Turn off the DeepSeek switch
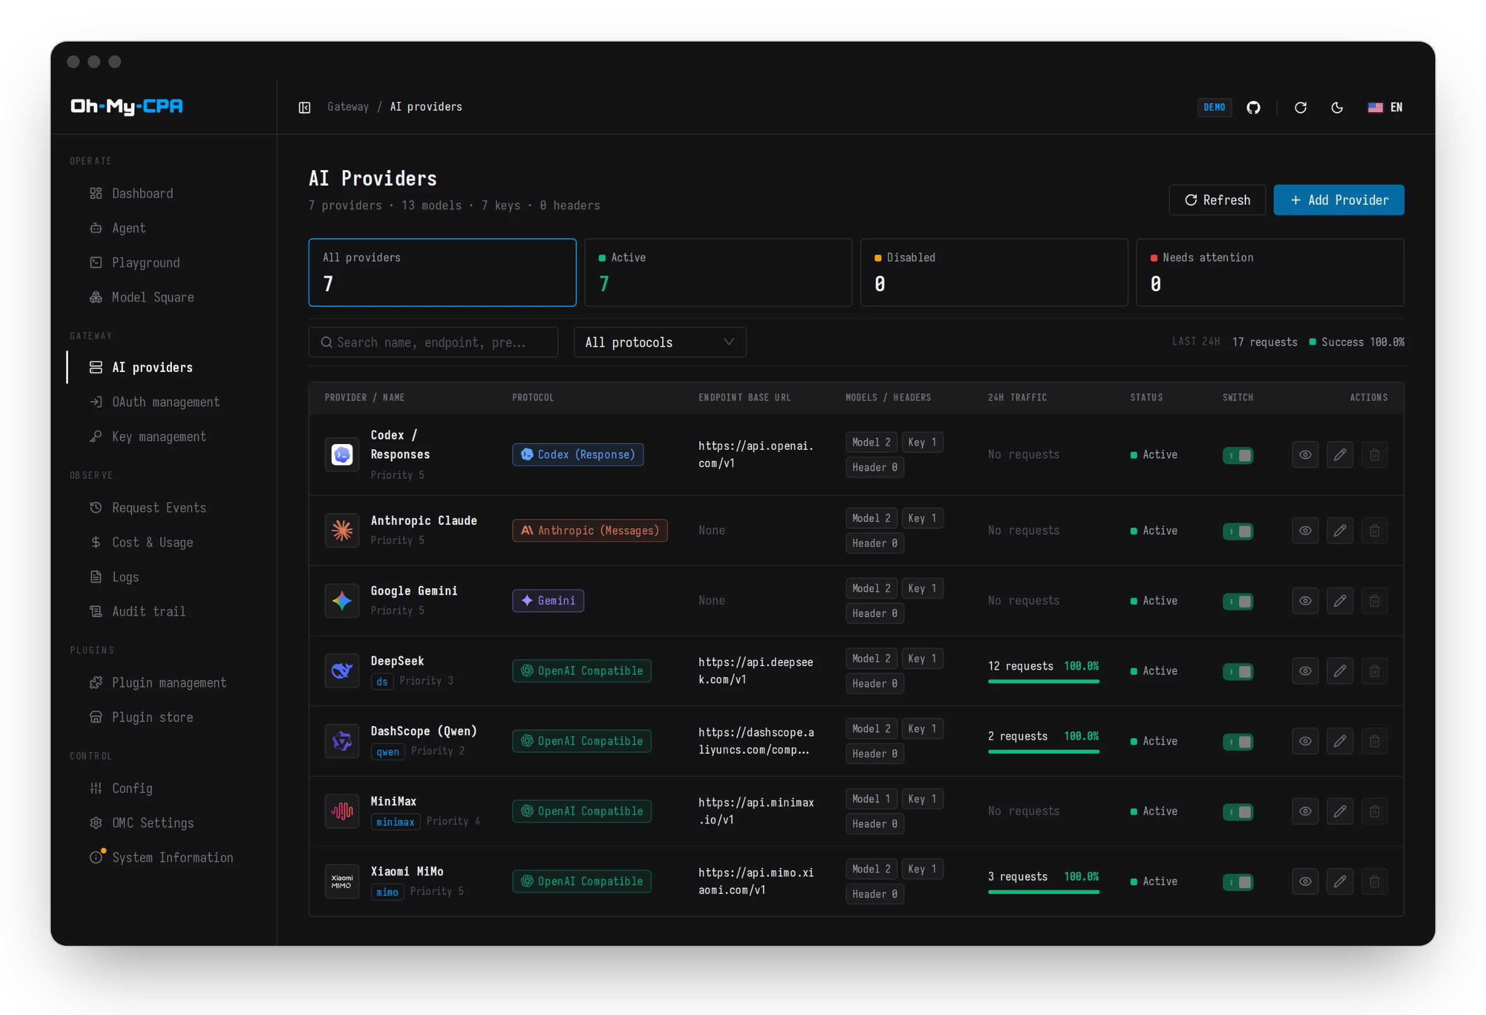The image size is (1486, 1015). [1237, 672]
